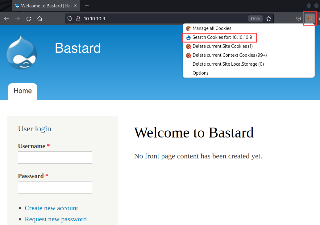Choose Delete current Context Cookies (99+)

pyautogui.click(x=230, y=55)
